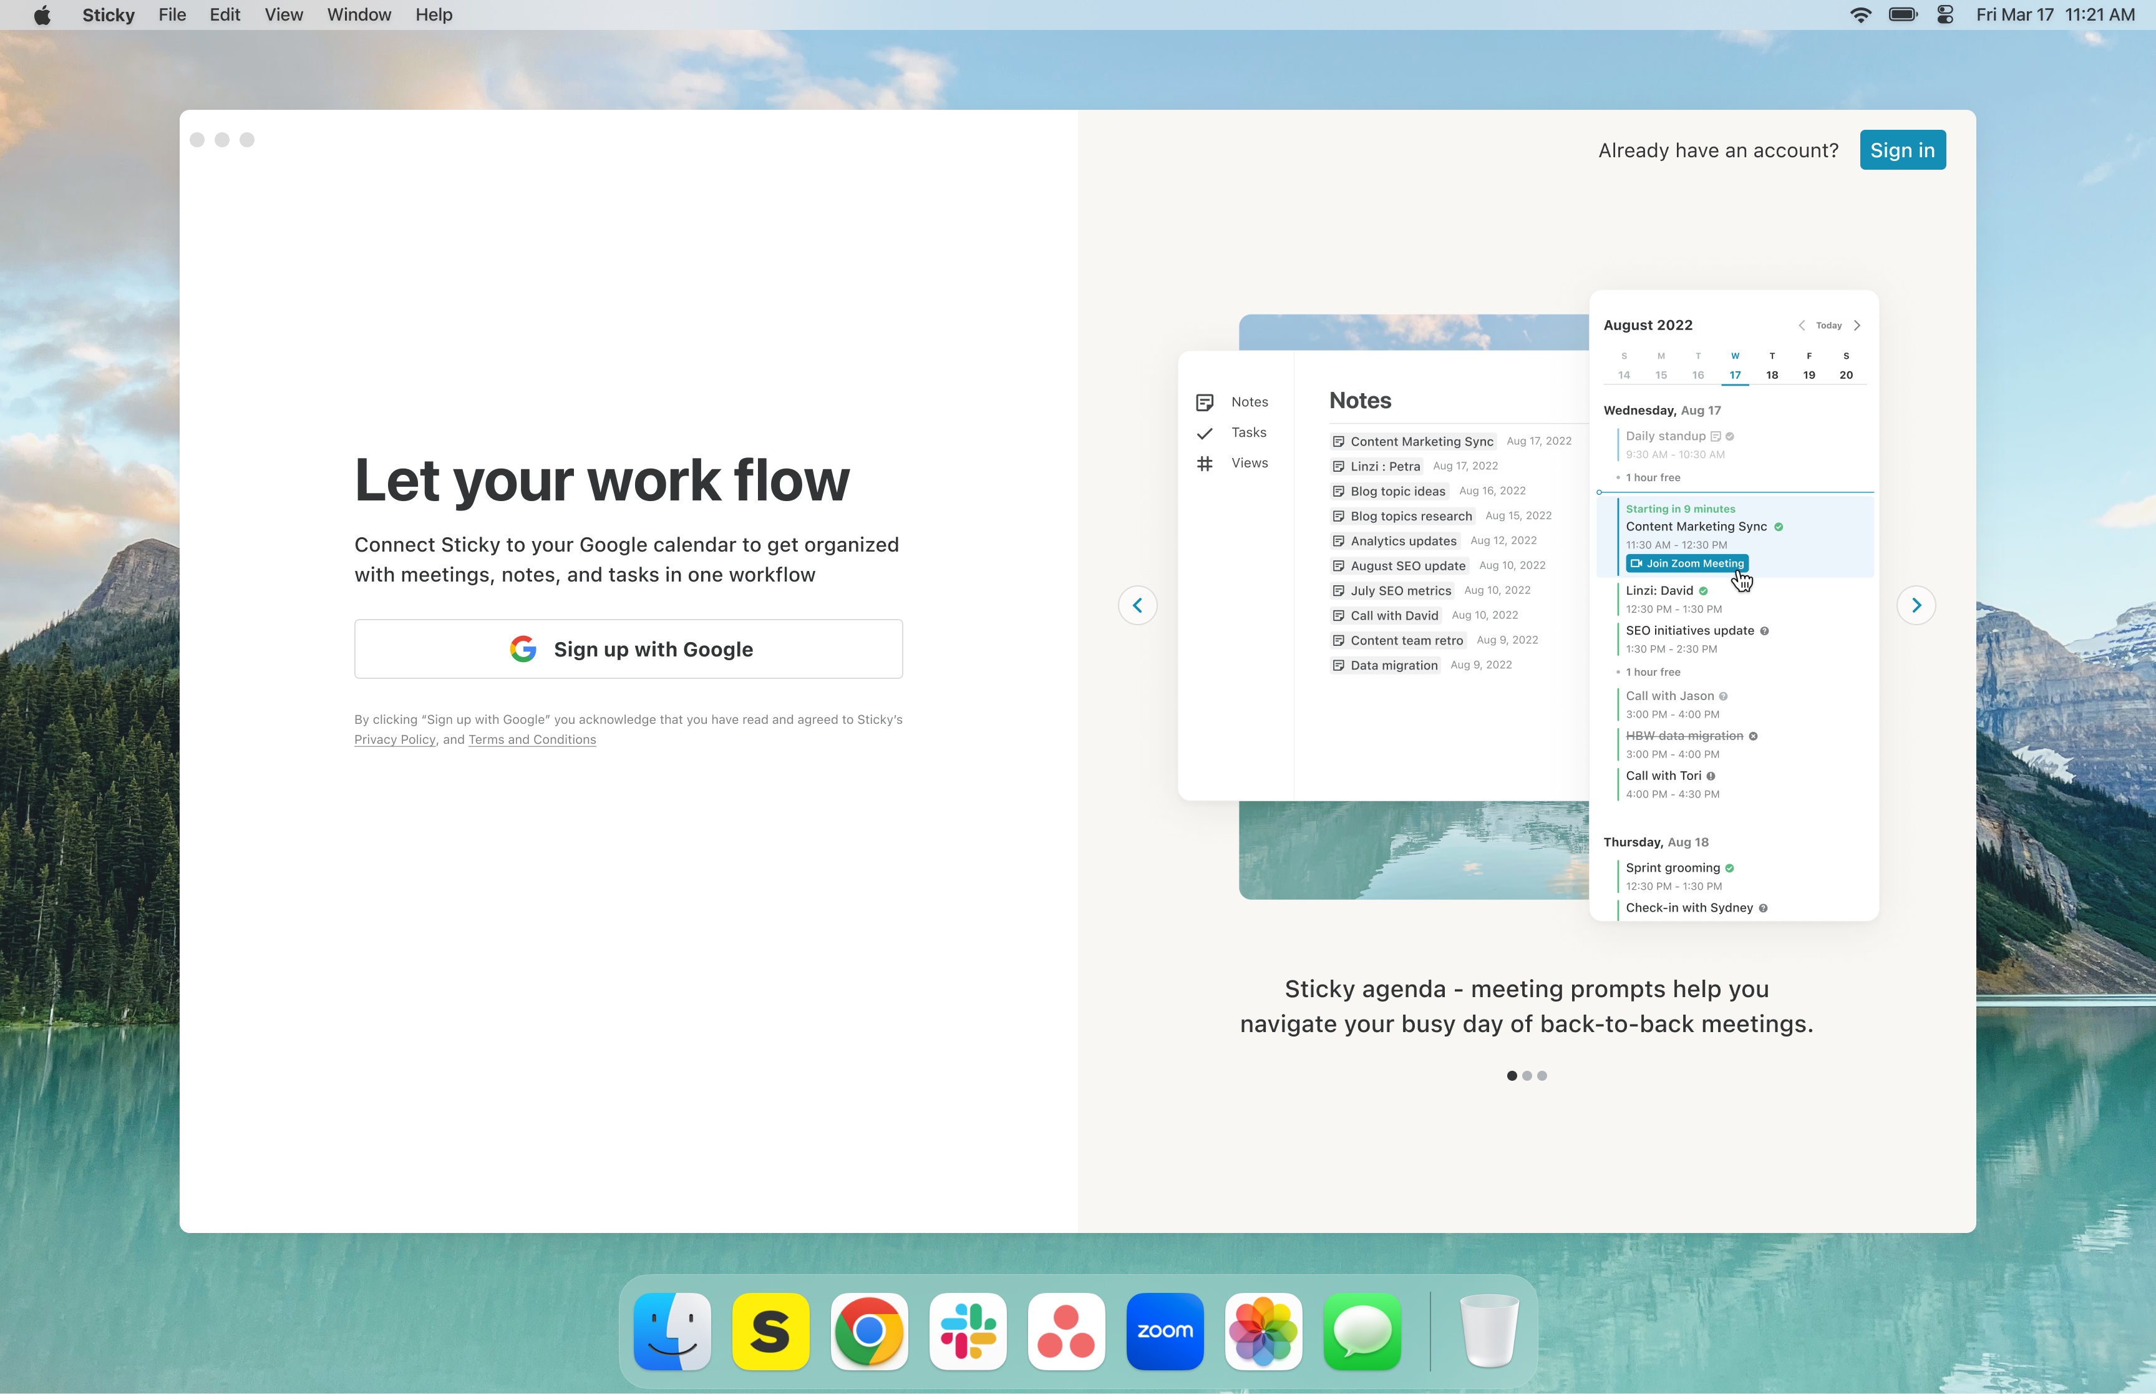The height and width of the screenshot is (1394, 2156).
Task: Toggle the completion check on Sprint grooming
Action: coord(1731,867)
